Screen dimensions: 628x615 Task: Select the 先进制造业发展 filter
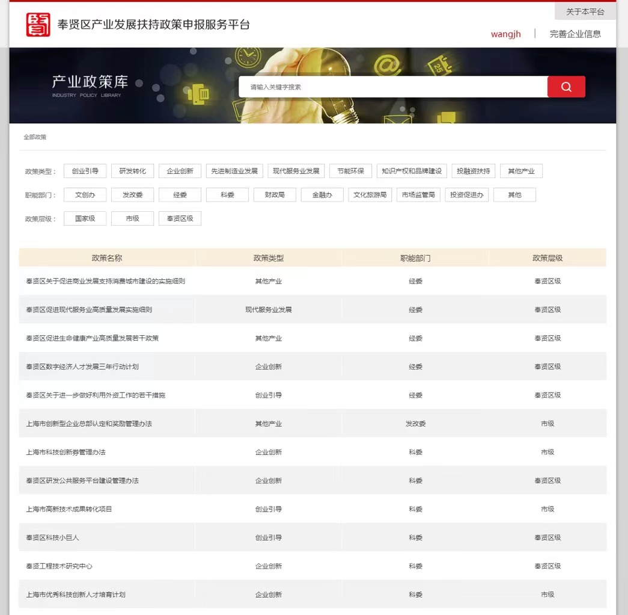(234, 171)
